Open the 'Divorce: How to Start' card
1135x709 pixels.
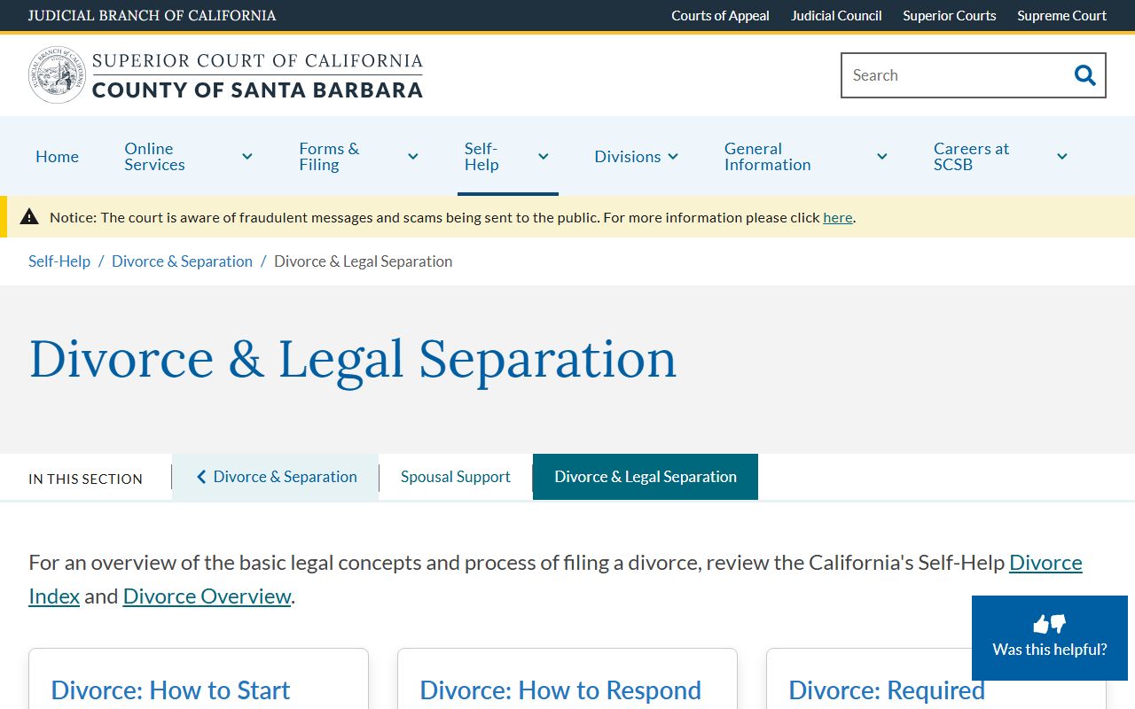(170, 690)
